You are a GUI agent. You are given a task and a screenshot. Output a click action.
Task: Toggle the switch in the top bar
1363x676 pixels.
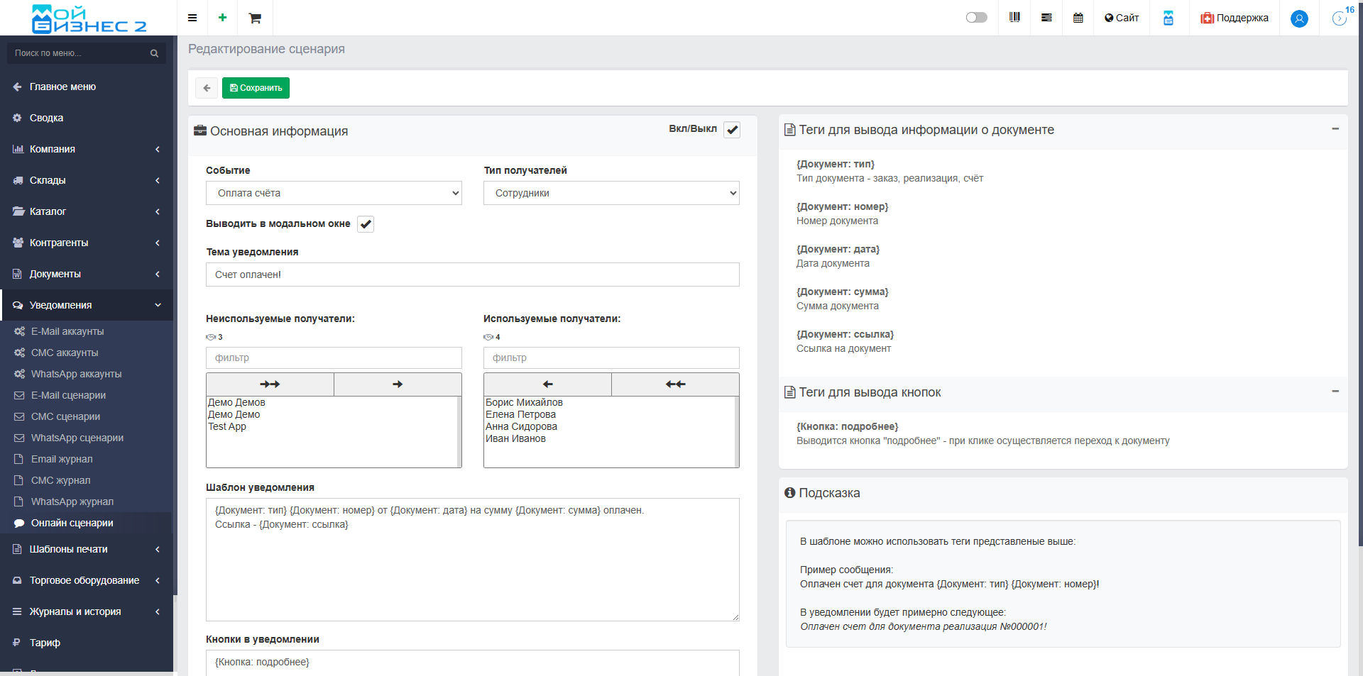click(976, 18)
